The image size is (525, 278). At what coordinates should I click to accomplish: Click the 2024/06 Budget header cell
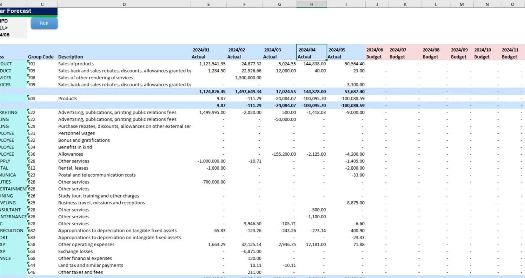click(377, 53)
